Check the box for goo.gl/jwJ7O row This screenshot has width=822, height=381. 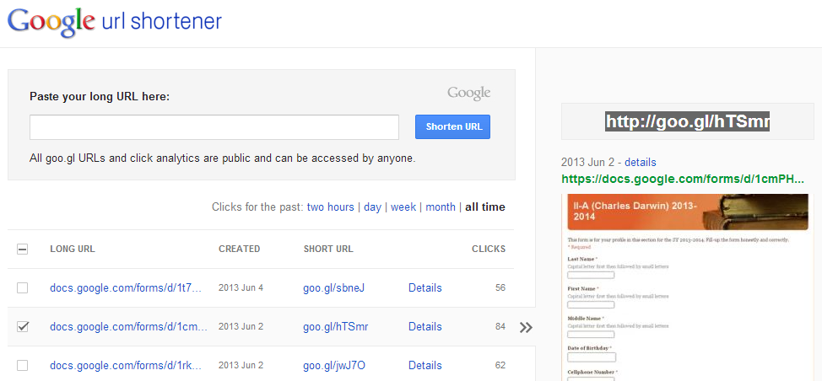[x=22, y=365]
